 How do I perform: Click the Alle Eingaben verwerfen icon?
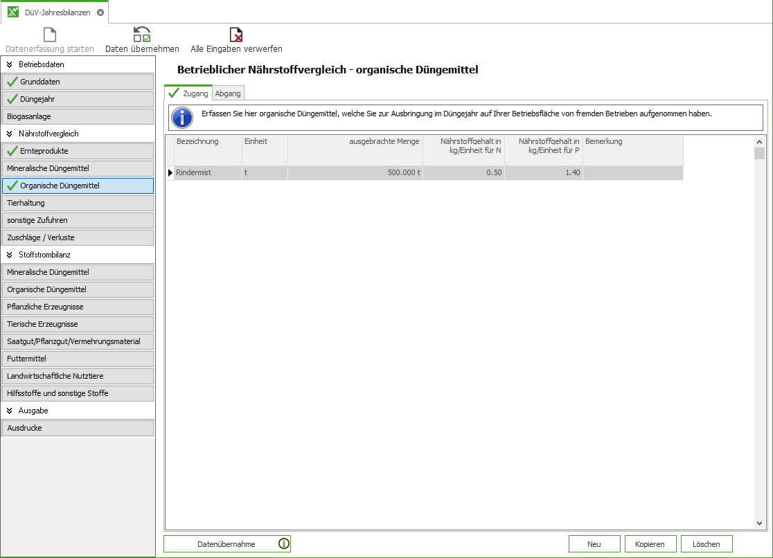tap(236, 35)
